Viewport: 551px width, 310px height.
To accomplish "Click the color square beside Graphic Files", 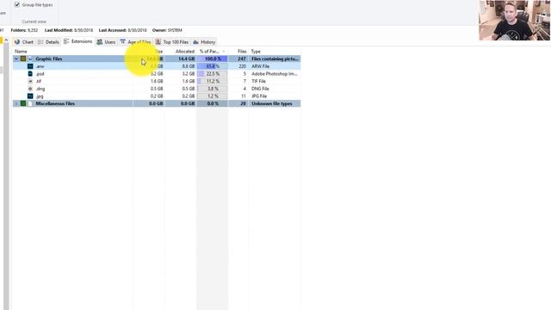I will pyautogui.click(x=23, y=59).
